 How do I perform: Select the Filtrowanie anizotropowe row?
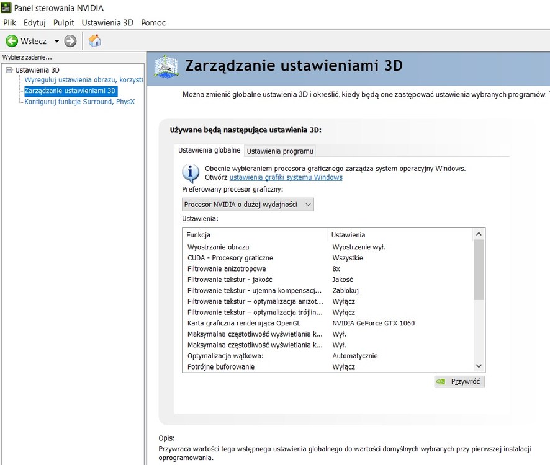328,268
